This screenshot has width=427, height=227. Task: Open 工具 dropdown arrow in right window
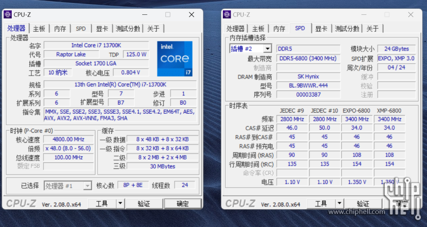pos(339,203)
